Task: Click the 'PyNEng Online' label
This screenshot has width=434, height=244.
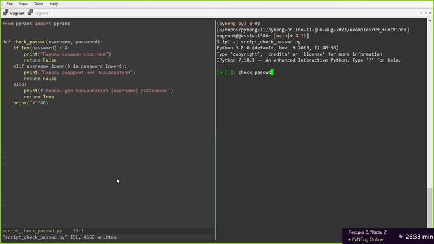Action: pyautogui.click(x=368, y=239)
